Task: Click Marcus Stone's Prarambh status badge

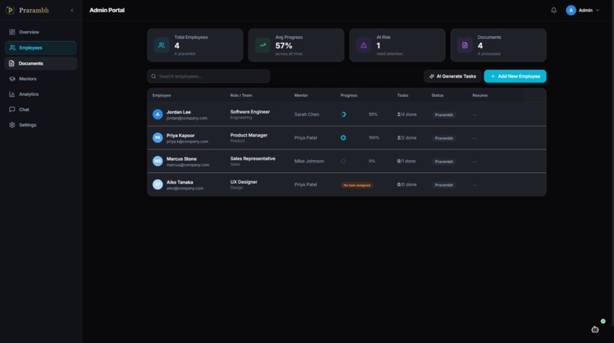Action: coord(443,162)
